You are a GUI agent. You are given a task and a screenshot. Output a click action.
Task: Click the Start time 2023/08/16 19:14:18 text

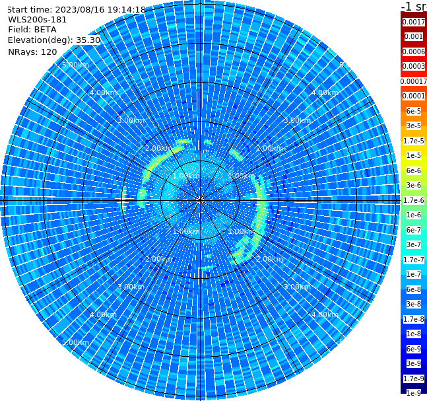pos(77,10)
